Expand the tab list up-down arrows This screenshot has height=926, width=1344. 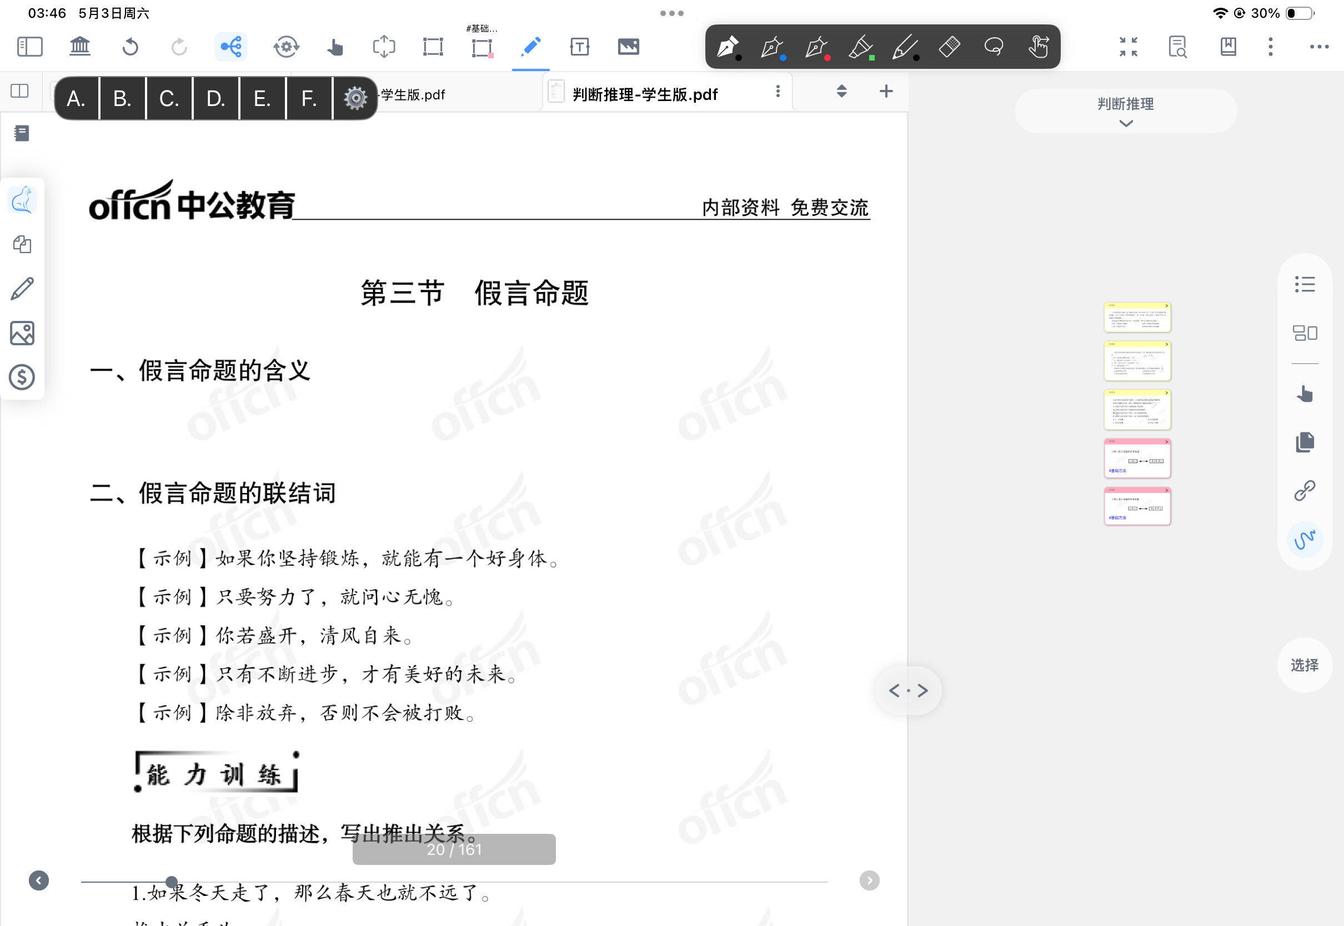(841, 91)
